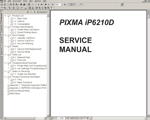Collapse the 6. Troubleshooting Flowchart bookmark
Screen dimensions: 150x120
pos(5,63)
